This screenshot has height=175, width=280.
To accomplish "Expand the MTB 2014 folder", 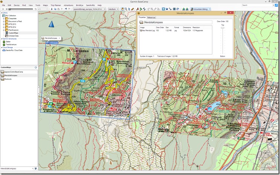I will (x=4, y=27).
